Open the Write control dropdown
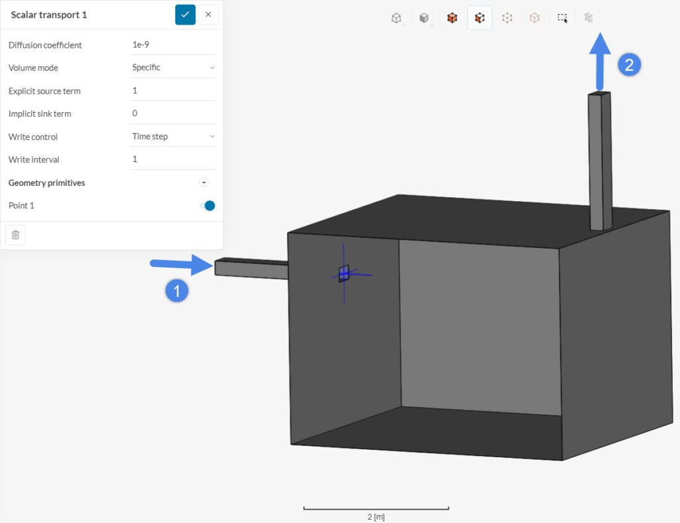The height and width of the screenshot is (523, 680). coord(173,136)
